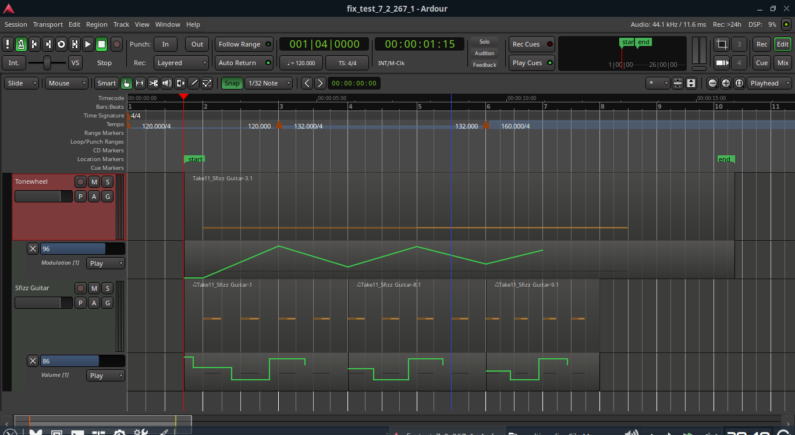795x435 pixels.
Task: Open the Transport menu
Action: (x=48, y=24)
